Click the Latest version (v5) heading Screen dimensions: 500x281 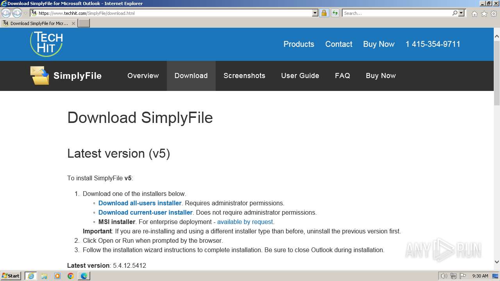point(119,153)
